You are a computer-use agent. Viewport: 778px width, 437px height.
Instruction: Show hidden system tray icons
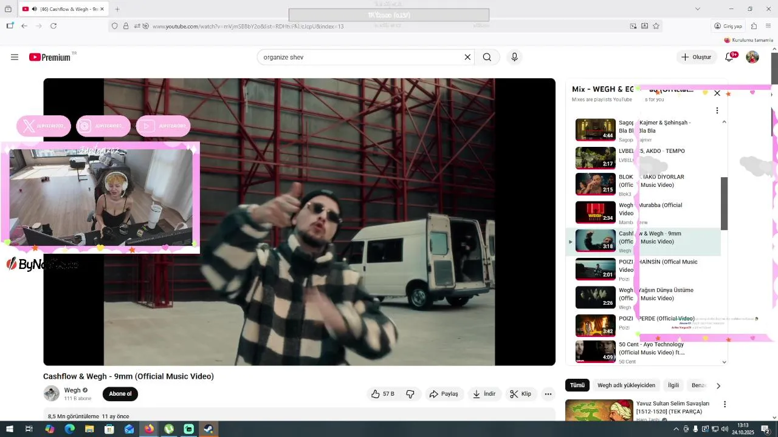point(676,429)
